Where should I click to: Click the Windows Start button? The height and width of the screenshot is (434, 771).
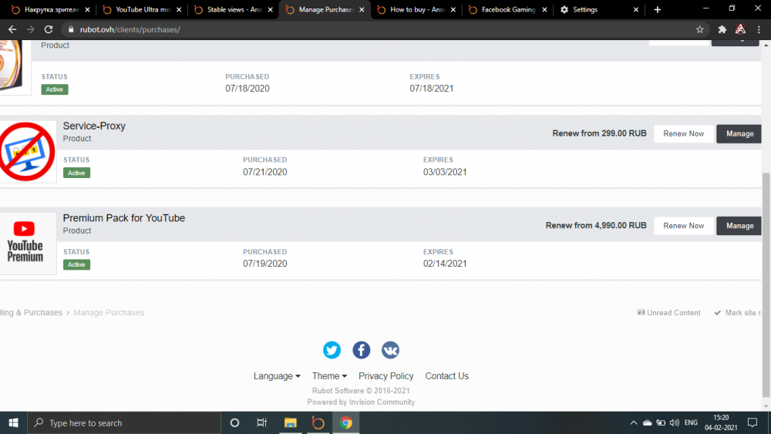coord(13,422)
